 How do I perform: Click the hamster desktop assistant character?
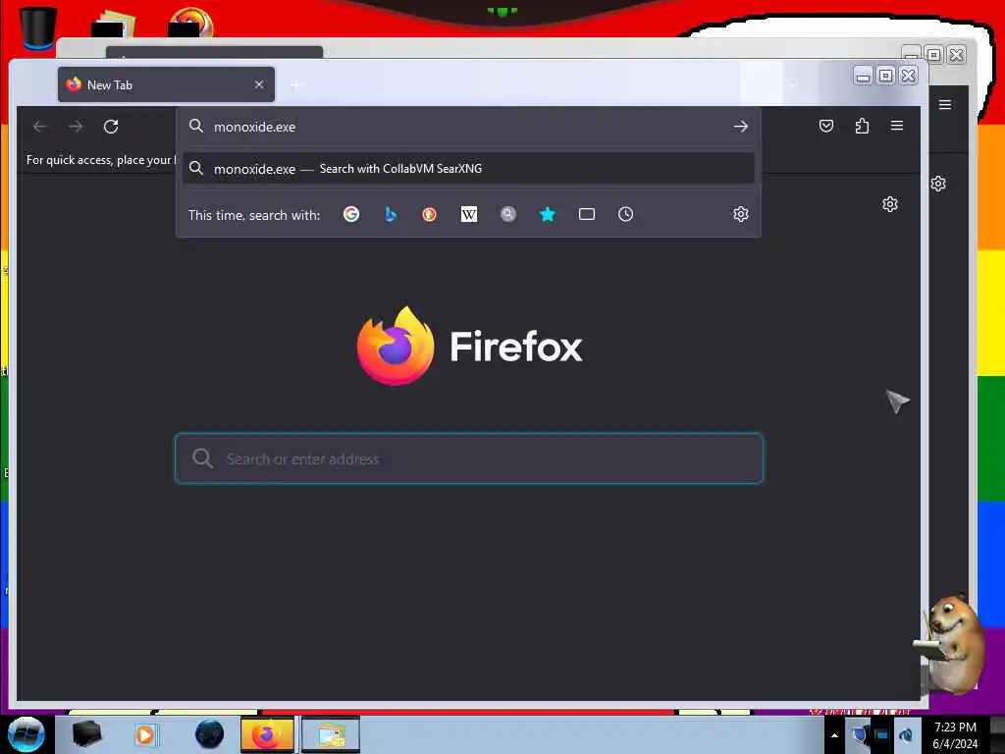tap(952, 643)
